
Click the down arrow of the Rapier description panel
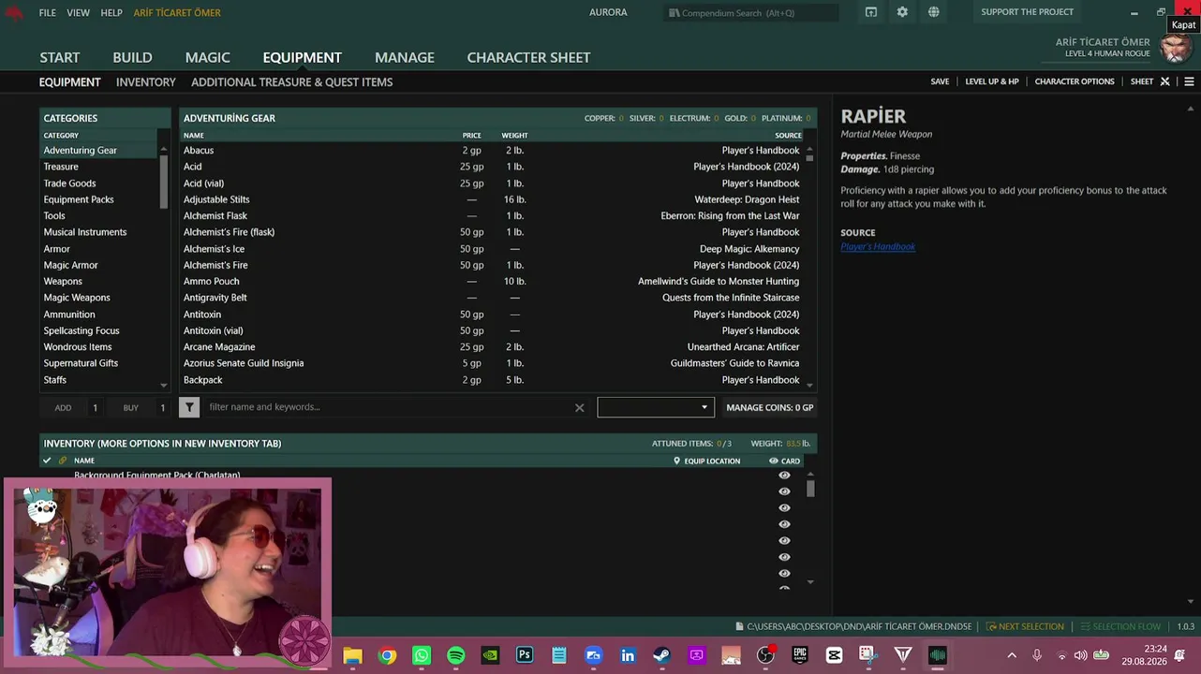point(1192,601)
